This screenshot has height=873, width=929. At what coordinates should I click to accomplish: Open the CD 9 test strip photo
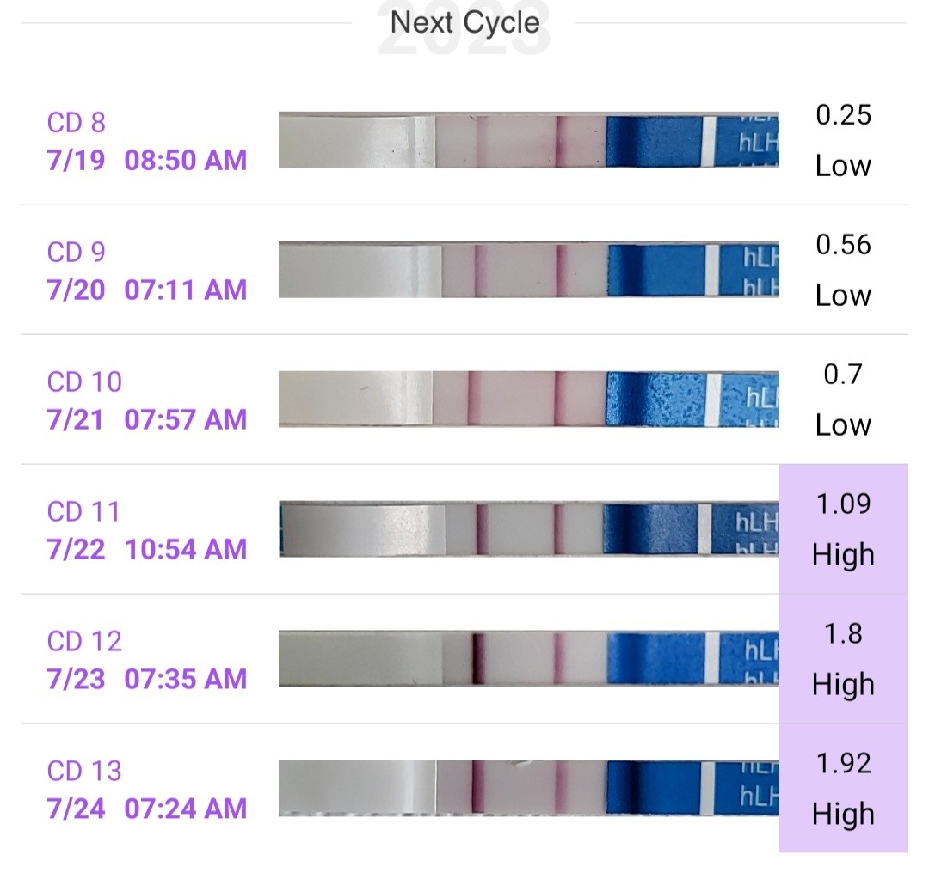pyautogui.click(x=528, y=271)
